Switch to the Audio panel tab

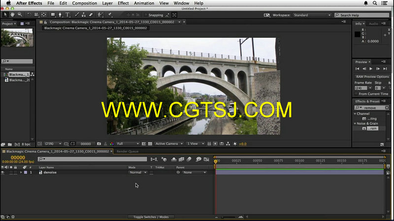pyautogui.click(x=373, y=24)
